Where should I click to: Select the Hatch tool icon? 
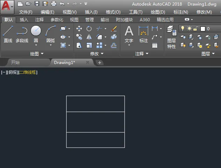point(63,45)
